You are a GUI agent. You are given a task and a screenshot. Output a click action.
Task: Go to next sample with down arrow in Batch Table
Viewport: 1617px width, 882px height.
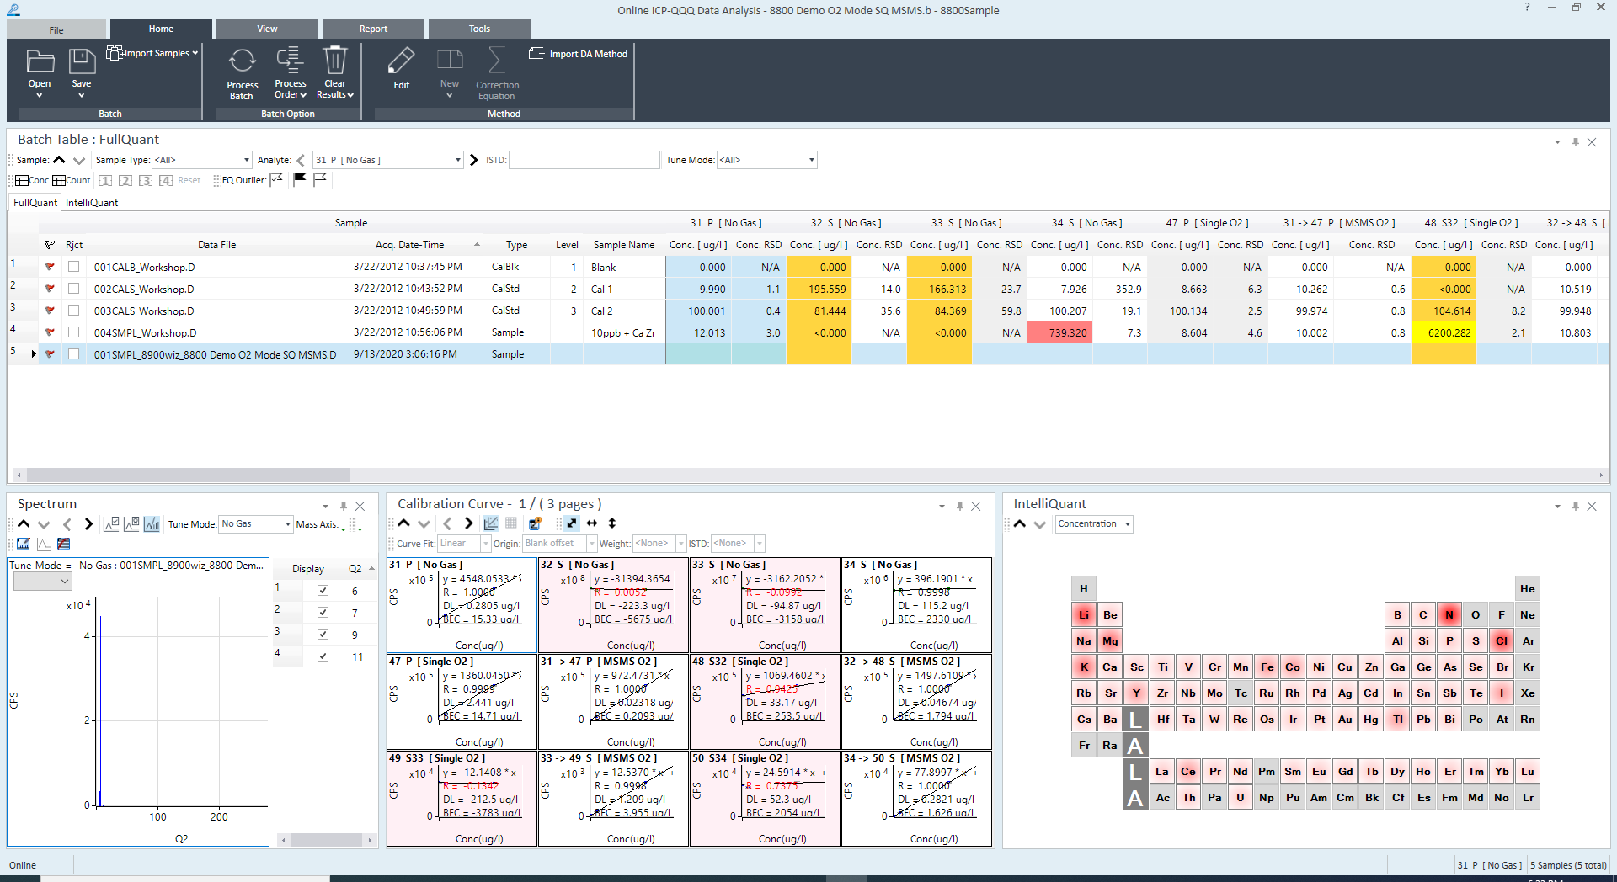pos(79,160)
